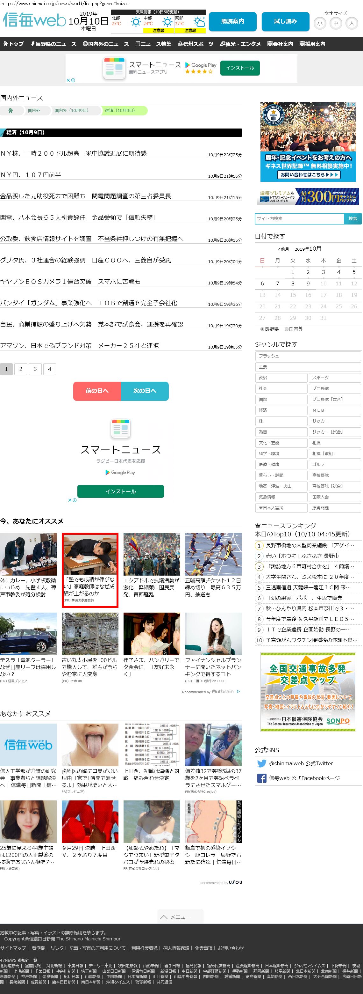Image resolution: width=363 pixels, height=994 pixels.
Task: Select the 国内外 radio button
Action: pyautogui.click(x=286, y=329)
